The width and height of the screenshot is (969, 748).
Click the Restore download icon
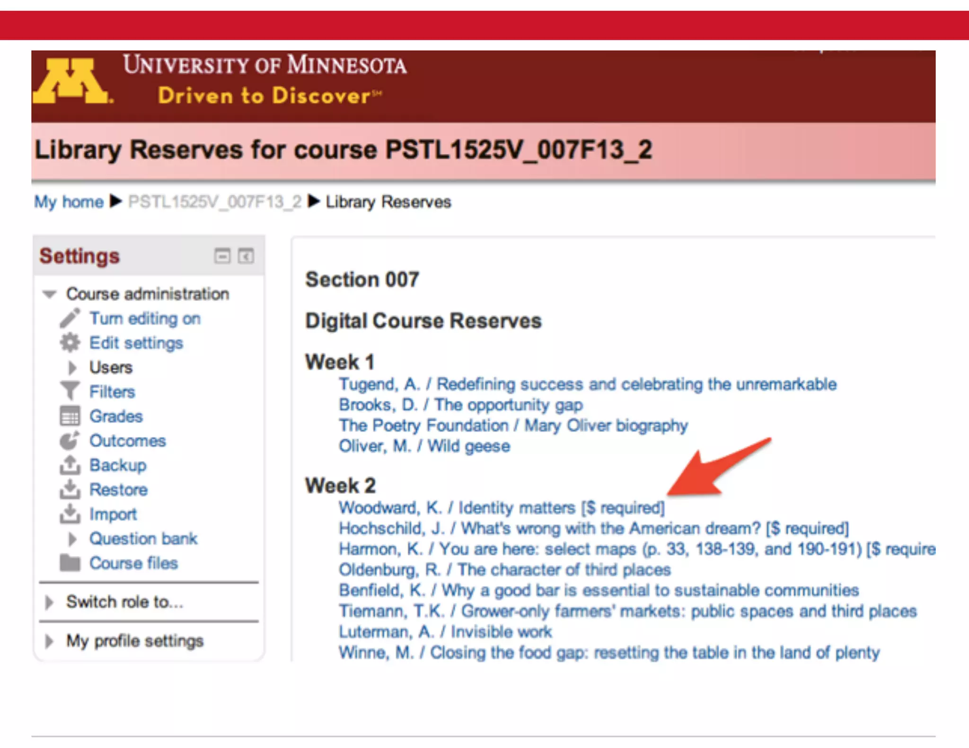tap(70, 489)
